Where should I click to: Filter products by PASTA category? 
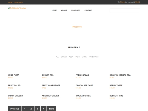[x=77, y=57]
